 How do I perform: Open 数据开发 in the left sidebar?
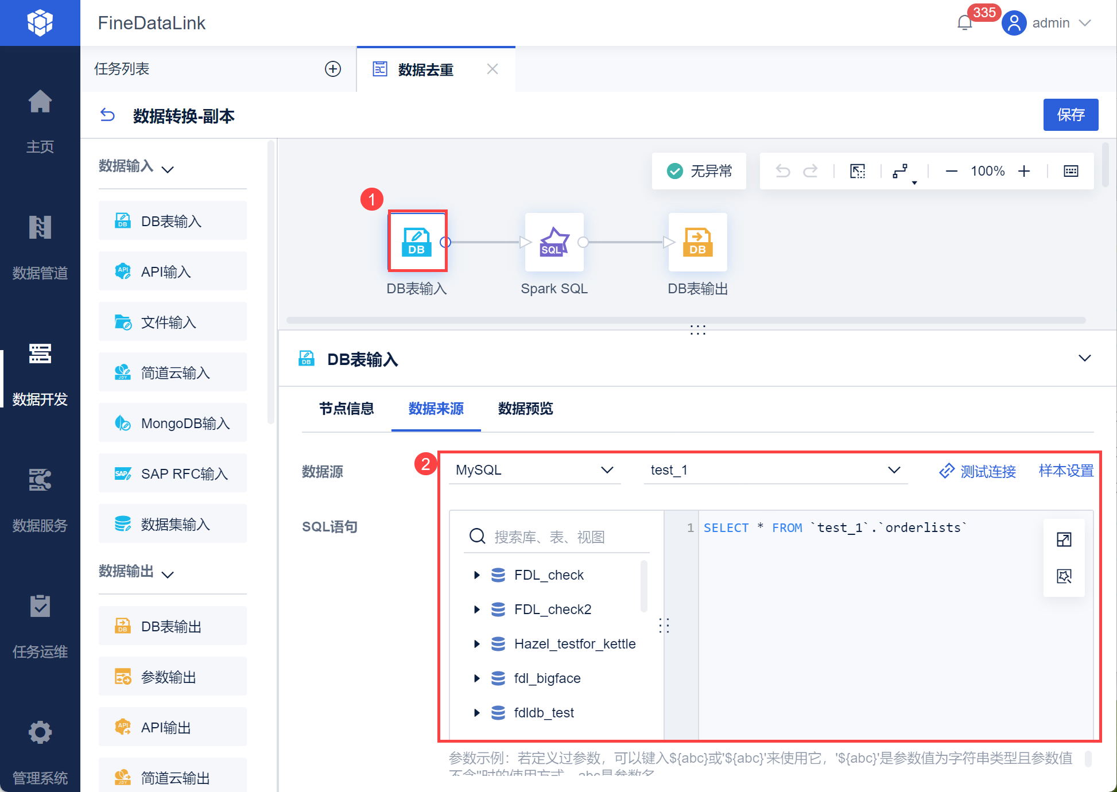(x=40, y=373)
